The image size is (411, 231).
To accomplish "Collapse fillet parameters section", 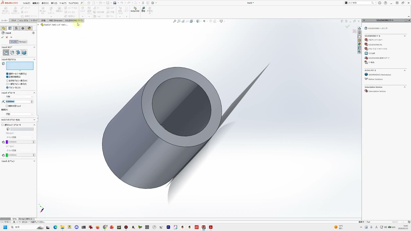I will [x=34, y=93].
